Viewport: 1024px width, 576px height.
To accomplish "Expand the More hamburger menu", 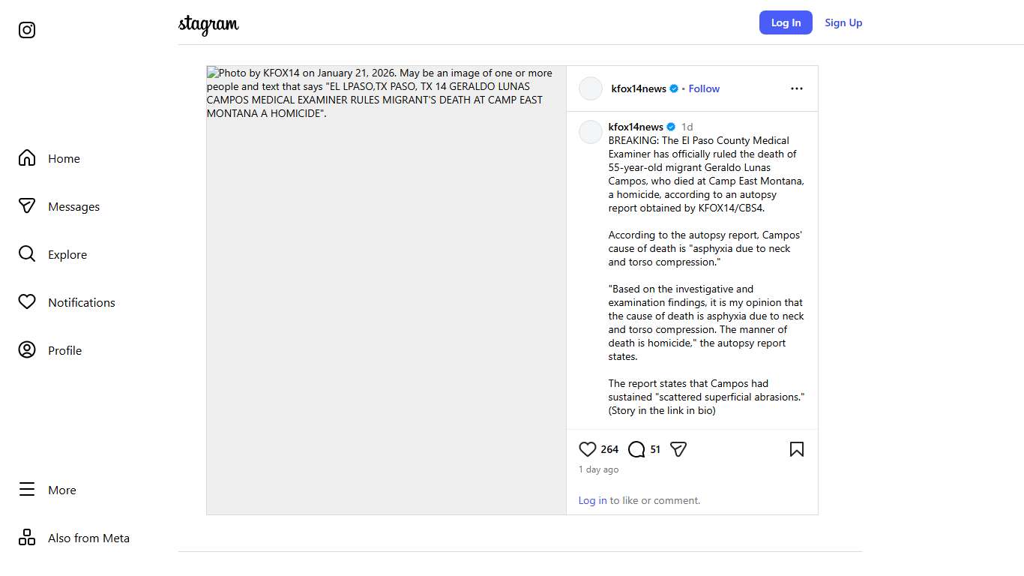I will tap(27, 490).
